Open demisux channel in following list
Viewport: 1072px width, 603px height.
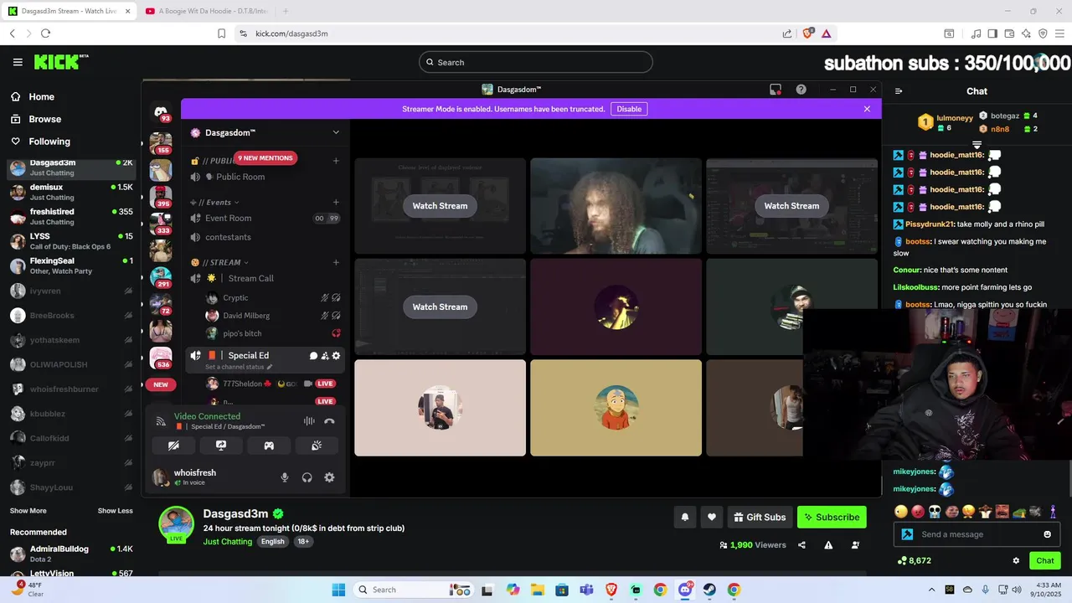(71, 192)
